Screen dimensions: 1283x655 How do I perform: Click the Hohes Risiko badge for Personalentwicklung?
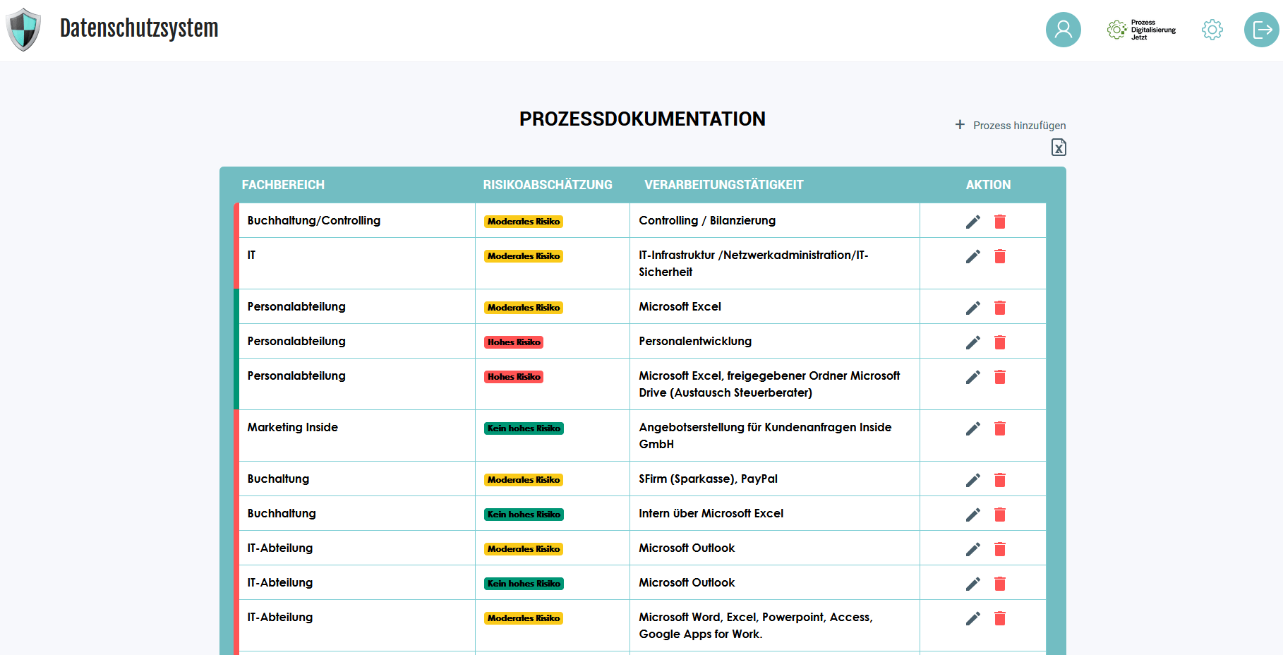click(x=514, y=342)
